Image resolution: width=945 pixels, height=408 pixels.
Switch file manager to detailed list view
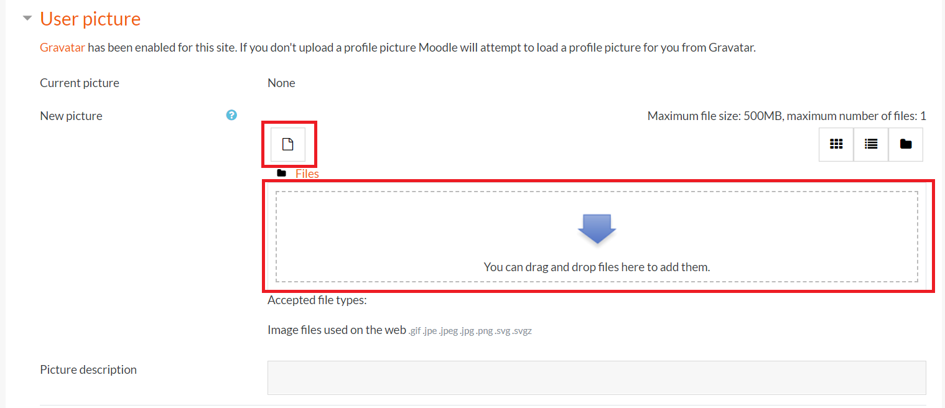(x=871, y=144)
